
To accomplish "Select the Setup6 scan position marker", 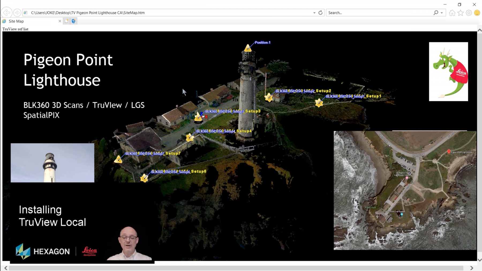I will tap(144, 178).
